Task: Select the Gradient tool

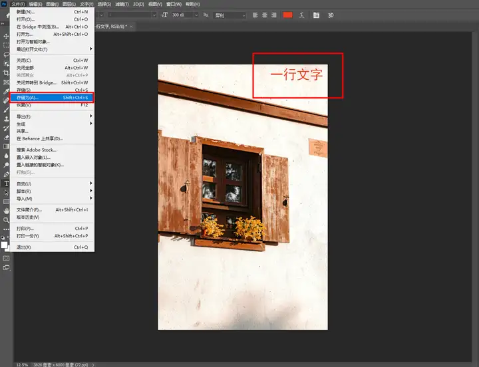Action: [6, 146]
